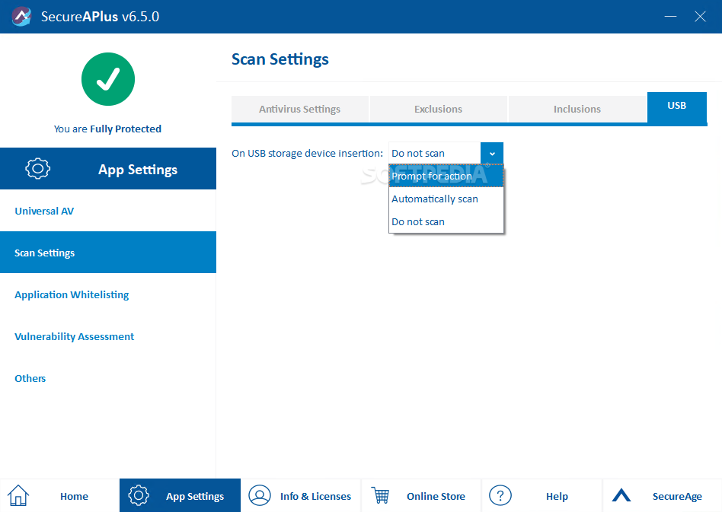Click the green protection status checkmark
The width and height of the screenshot is (722, 512).
108,79
